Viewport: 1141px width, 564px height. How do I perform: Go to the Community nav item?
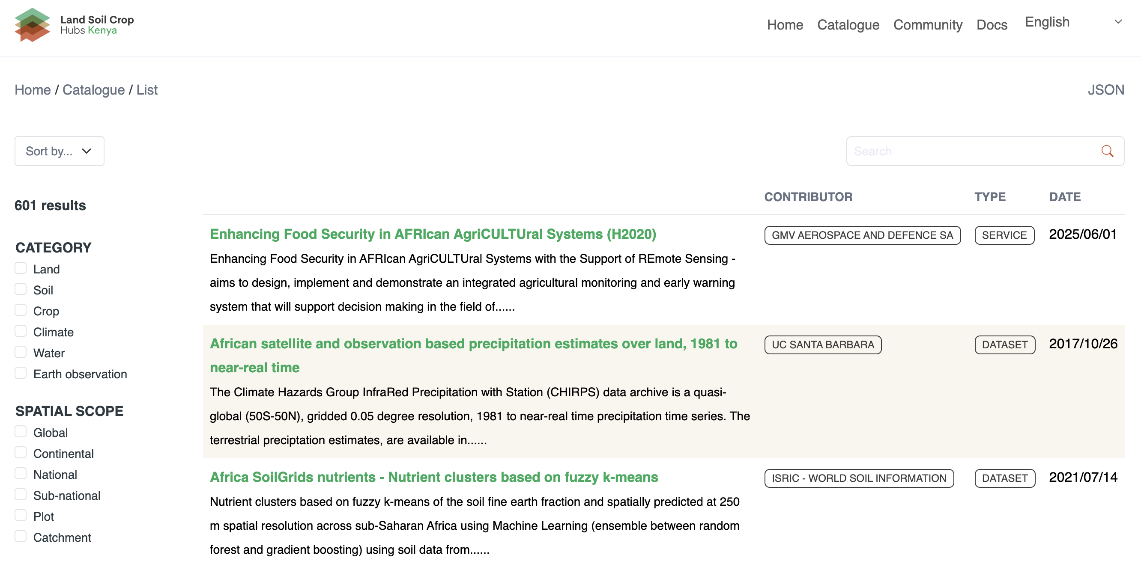click(928, 25)
